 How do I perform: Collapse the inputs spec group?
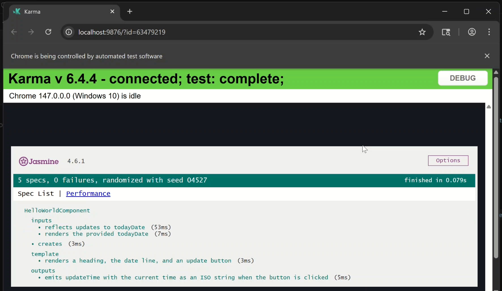pos(41,220)
